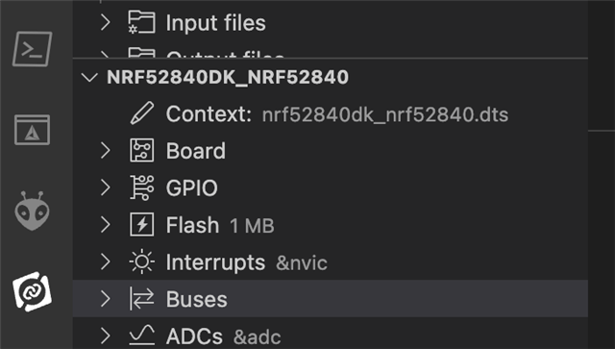
Task: Expand the Board tree node chevron
Action: [x=105, y=150]
